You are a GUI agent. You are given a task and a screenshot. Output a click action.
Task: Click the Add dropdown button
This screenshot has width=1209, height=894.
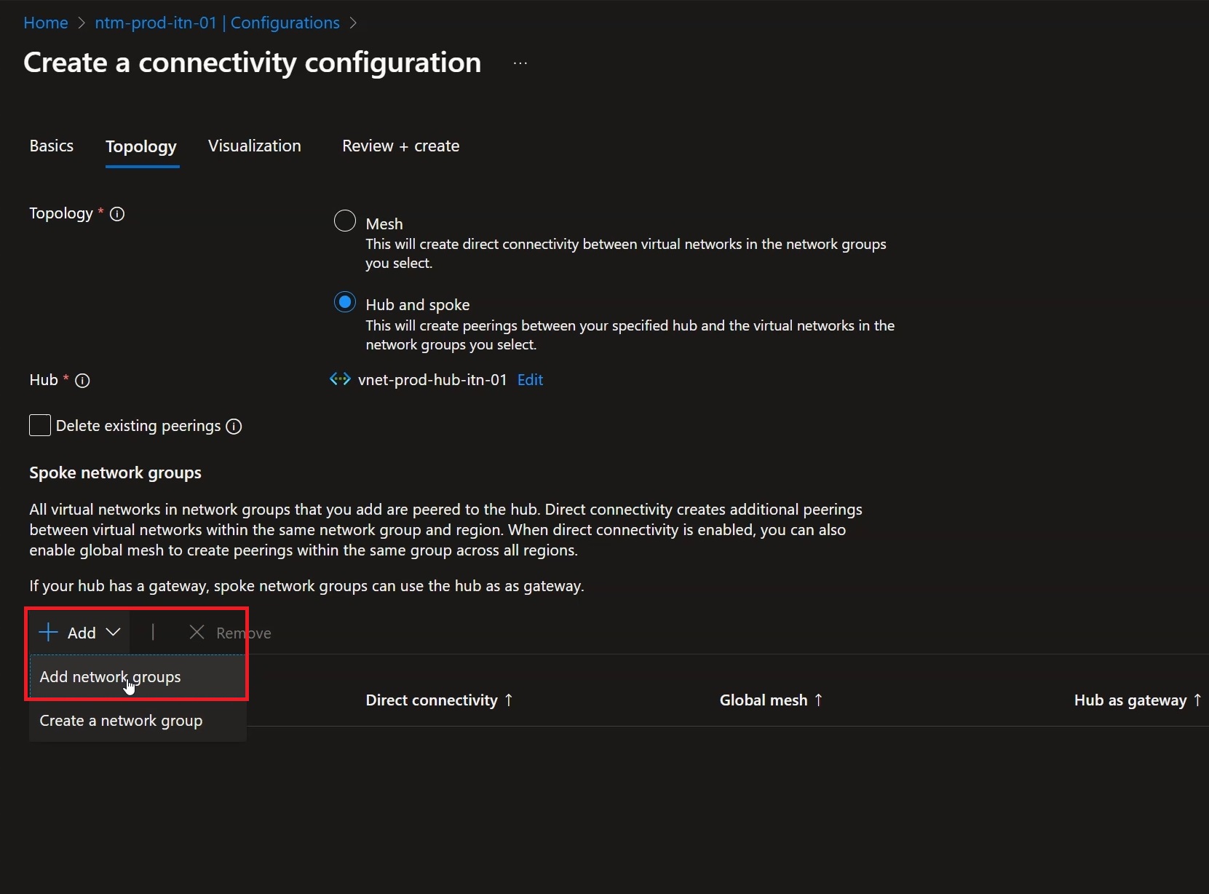point(79,633)
